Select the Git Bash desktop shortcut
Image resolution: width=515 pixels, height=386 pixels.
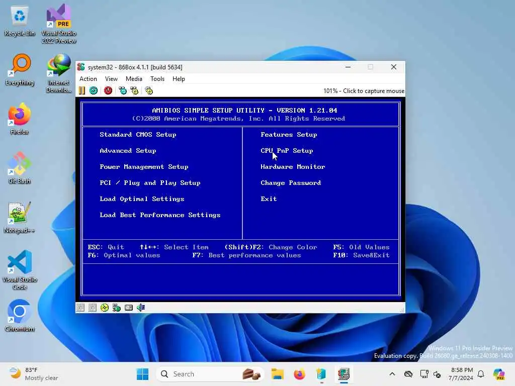(x=20, y=168)
